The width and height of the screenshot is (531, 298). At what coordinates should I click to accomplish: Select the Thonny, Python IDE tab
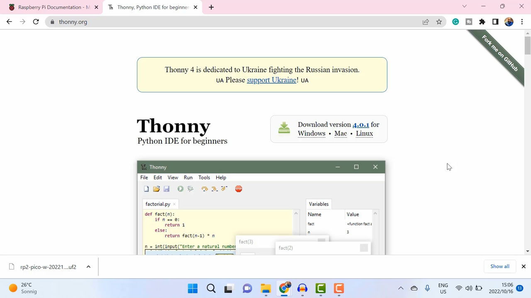click(152, 7)
